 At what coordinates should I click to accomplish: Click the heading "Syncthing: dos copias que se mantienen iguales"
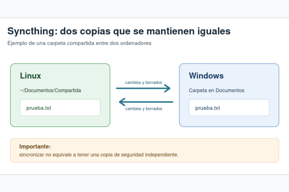pyautogui.click(x=119, y=31)
